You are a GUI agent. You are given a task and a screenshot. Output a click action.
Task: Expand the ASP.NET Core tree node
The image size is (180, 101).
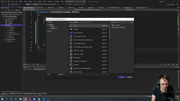pyautogui.click(x=49, y=28)
